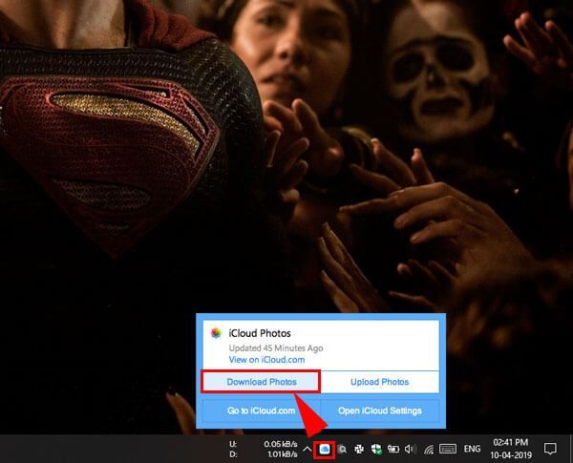Open the Wi-Fi network tray icon
This screenshot has height=463, width=573.
click(x=428, y=450)
